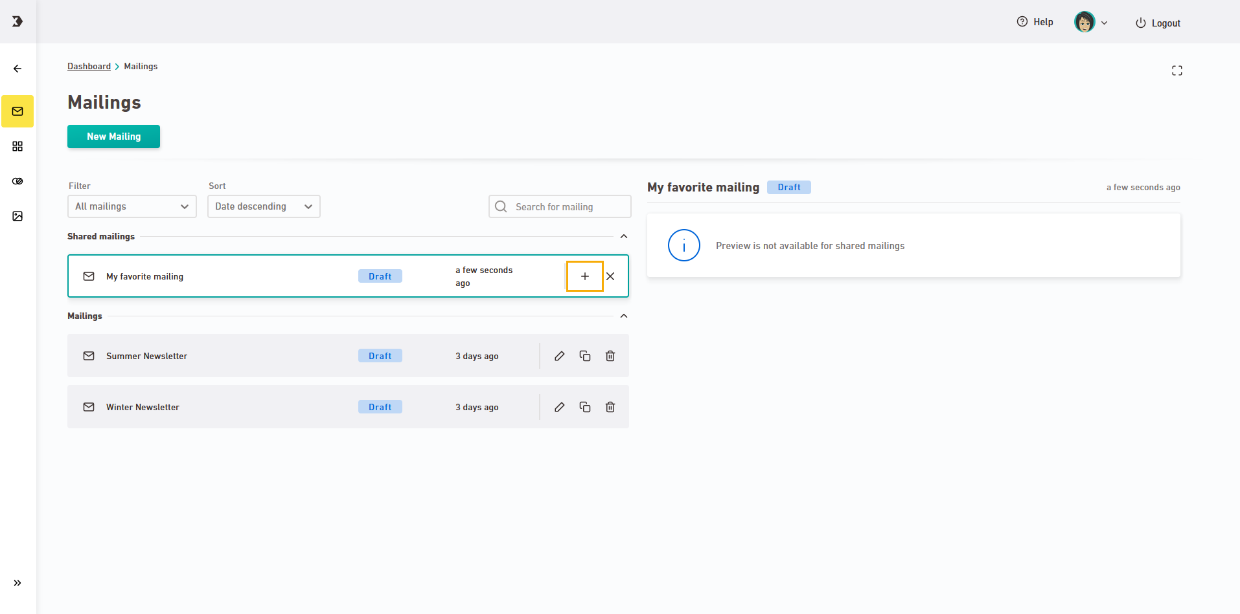Screen dimensions: 1240x614
Task: Open the image gallery sidebar icon
Action: click(x=17, y=216)
